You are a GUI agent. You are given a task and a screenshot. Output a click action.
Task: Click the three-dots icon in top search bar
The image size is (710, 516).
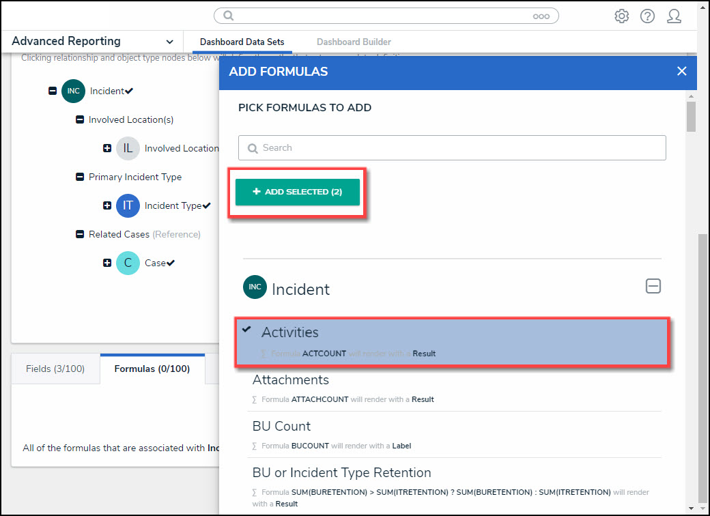click(x=541, y=16)
